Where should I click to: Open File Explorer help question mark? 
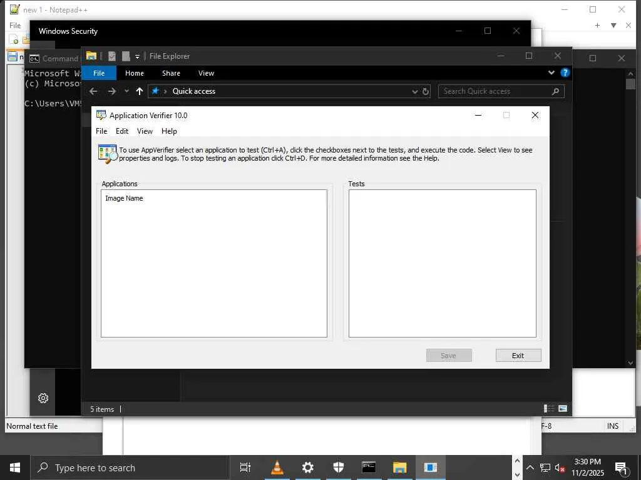click(565, 72)
